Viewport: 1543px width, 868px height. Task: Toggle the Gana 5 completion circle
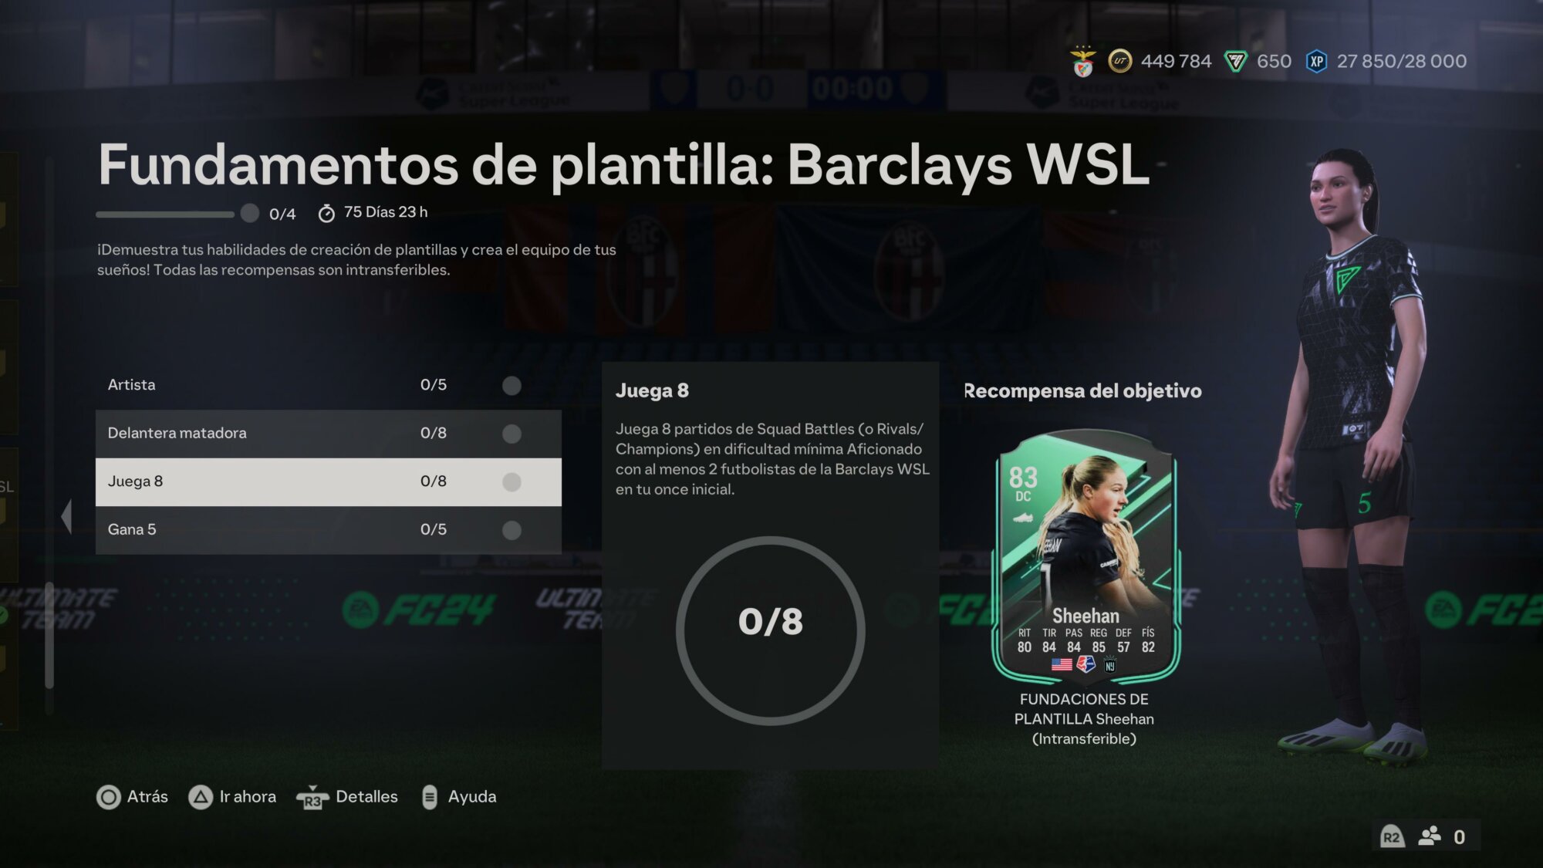[512, 530]
